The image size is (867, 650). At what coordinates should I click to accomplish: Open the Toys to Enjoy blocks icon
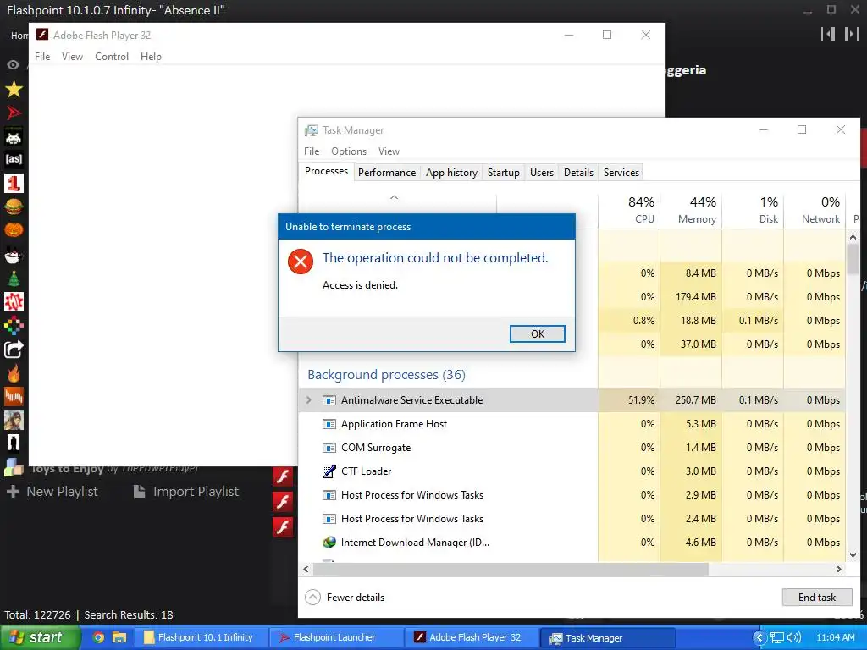click(14, 467)
